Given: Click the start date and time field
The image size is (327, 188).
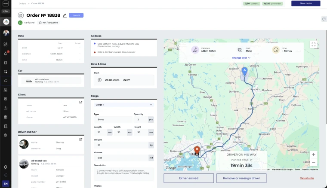Looking at the screenshot, I should point(124,80).
